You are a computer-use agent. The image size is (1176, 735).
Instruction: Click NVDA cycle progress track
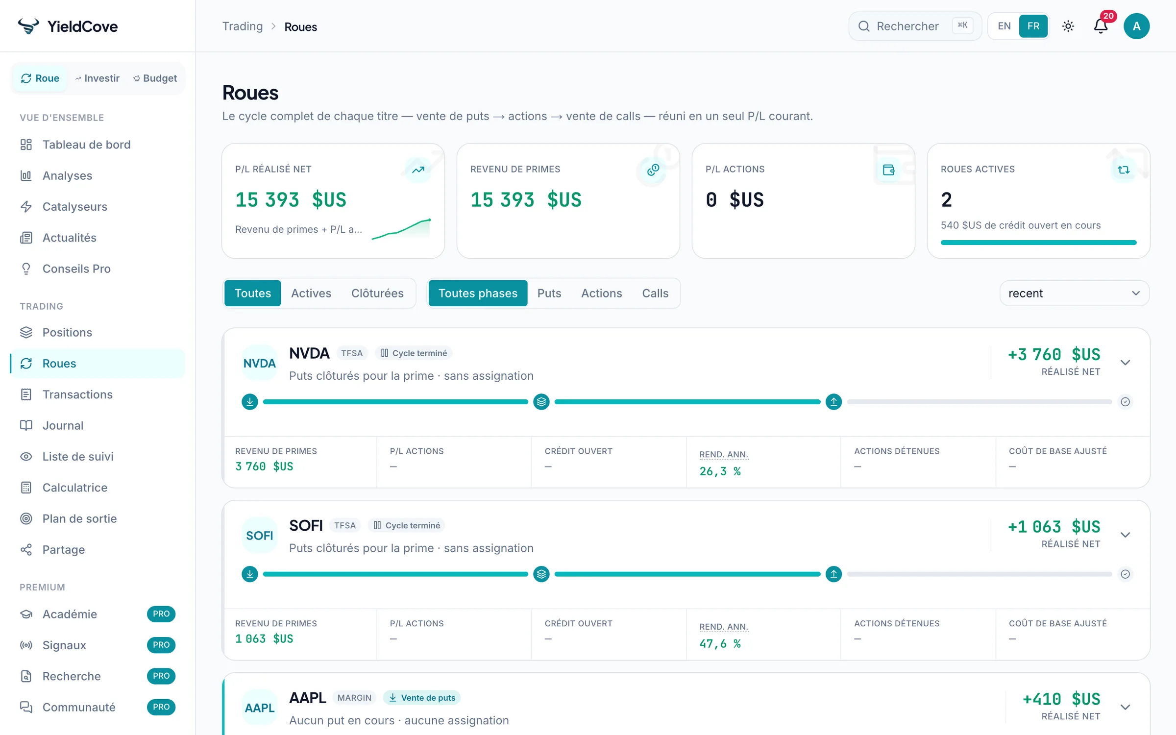coord(687,402)
